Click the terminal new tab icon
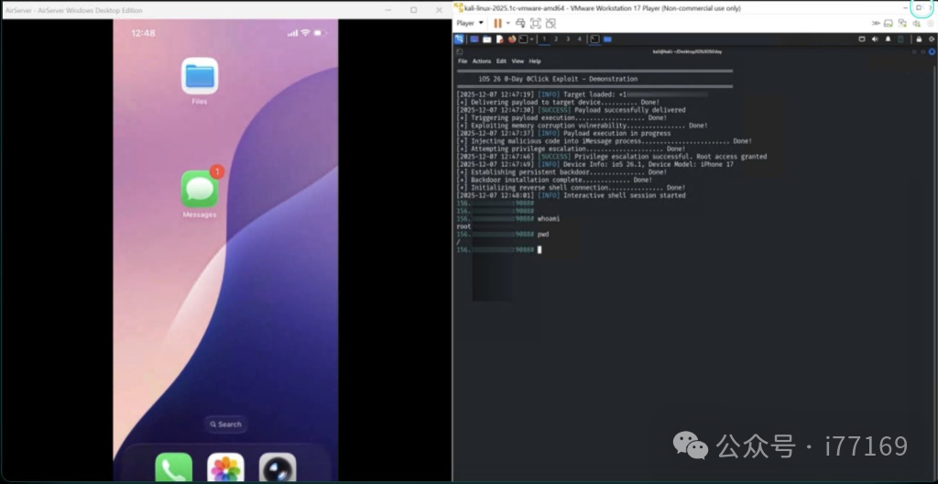The width and height of the screenshot is (938, 484). click(x=459, y=51)
